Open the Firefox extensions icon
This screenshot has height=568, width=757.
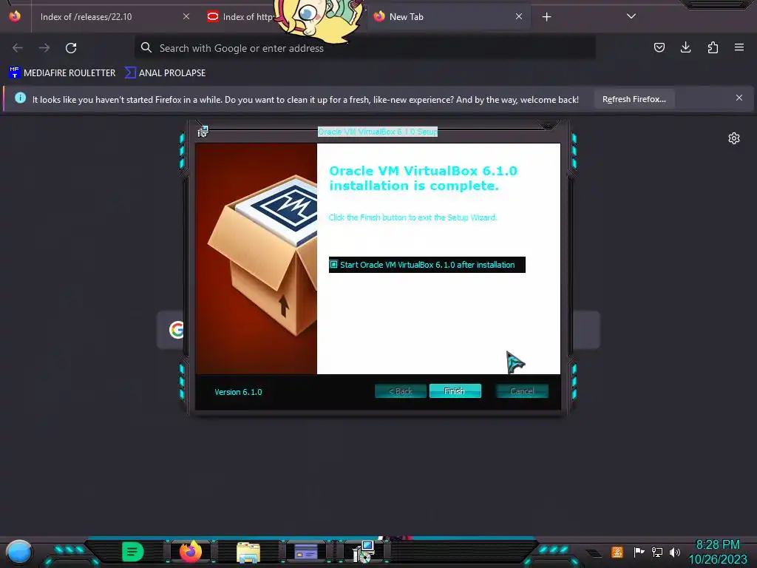pos(713,47)
